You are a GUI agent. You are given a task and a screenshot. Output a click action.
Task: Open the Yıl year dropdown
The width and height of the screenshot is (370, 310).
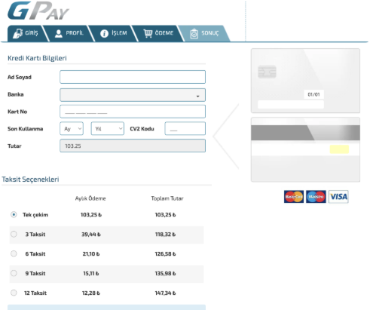[108, 128]
